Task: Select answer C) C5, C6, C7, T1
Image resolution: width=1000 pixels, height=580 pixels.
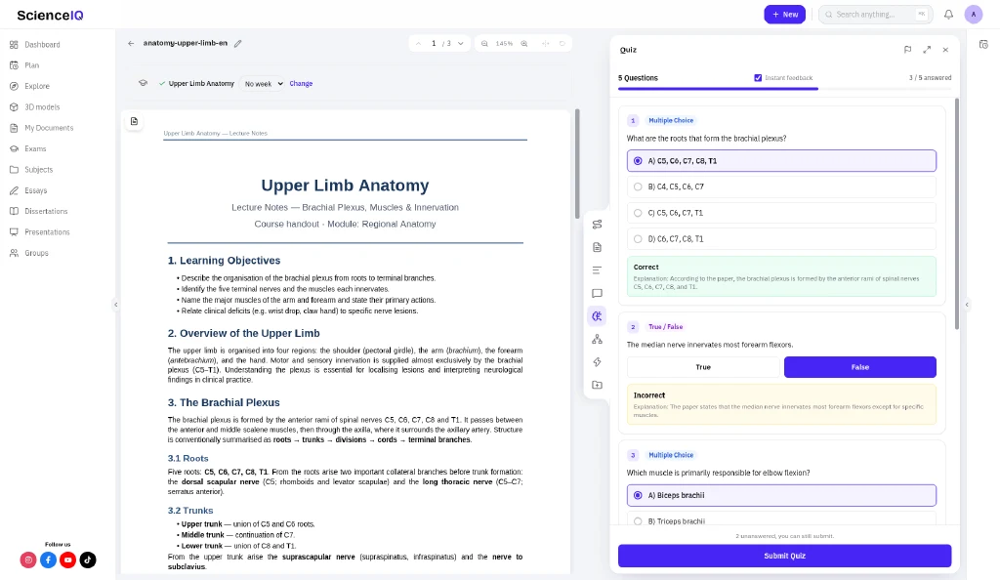Action: [x=781, y=213]
